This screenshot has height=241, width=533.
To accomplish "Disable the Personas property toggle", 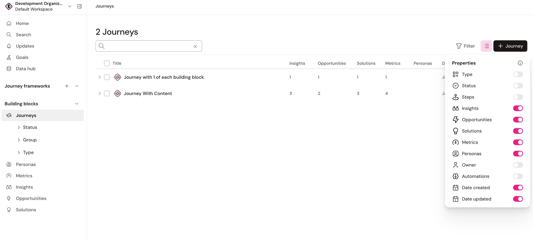I will pos(518,154).
